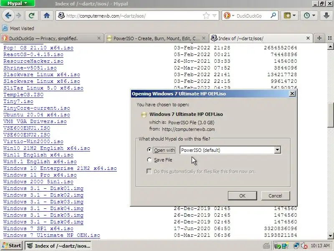Image resolution: width=334 pixels, height=251 pixels.
Task: Open a new tab with plus button
Action: pos(319,38)
